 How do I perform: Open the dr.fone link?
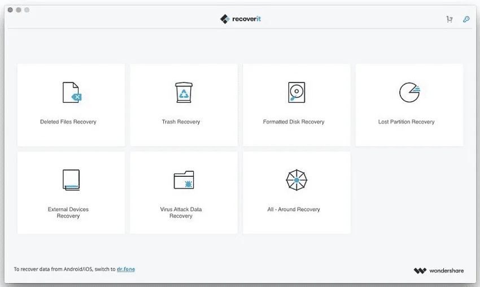(x=126, y=269)
